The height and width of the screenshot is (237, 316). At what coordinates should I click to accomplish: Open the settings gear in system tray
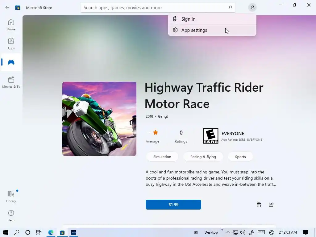point(271,232)
